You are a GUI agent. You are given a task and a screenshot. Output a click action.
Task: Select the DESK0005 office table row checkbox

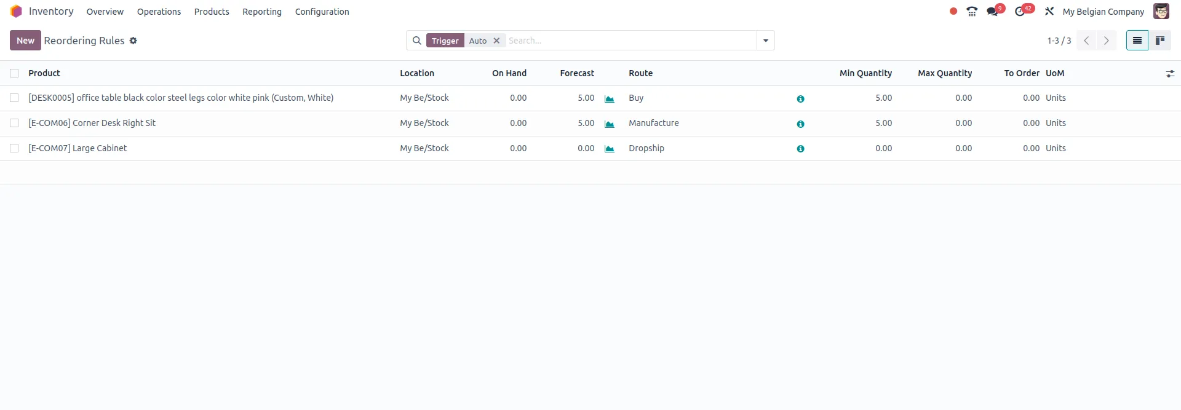pyautogui.click(x=14, y=98)
